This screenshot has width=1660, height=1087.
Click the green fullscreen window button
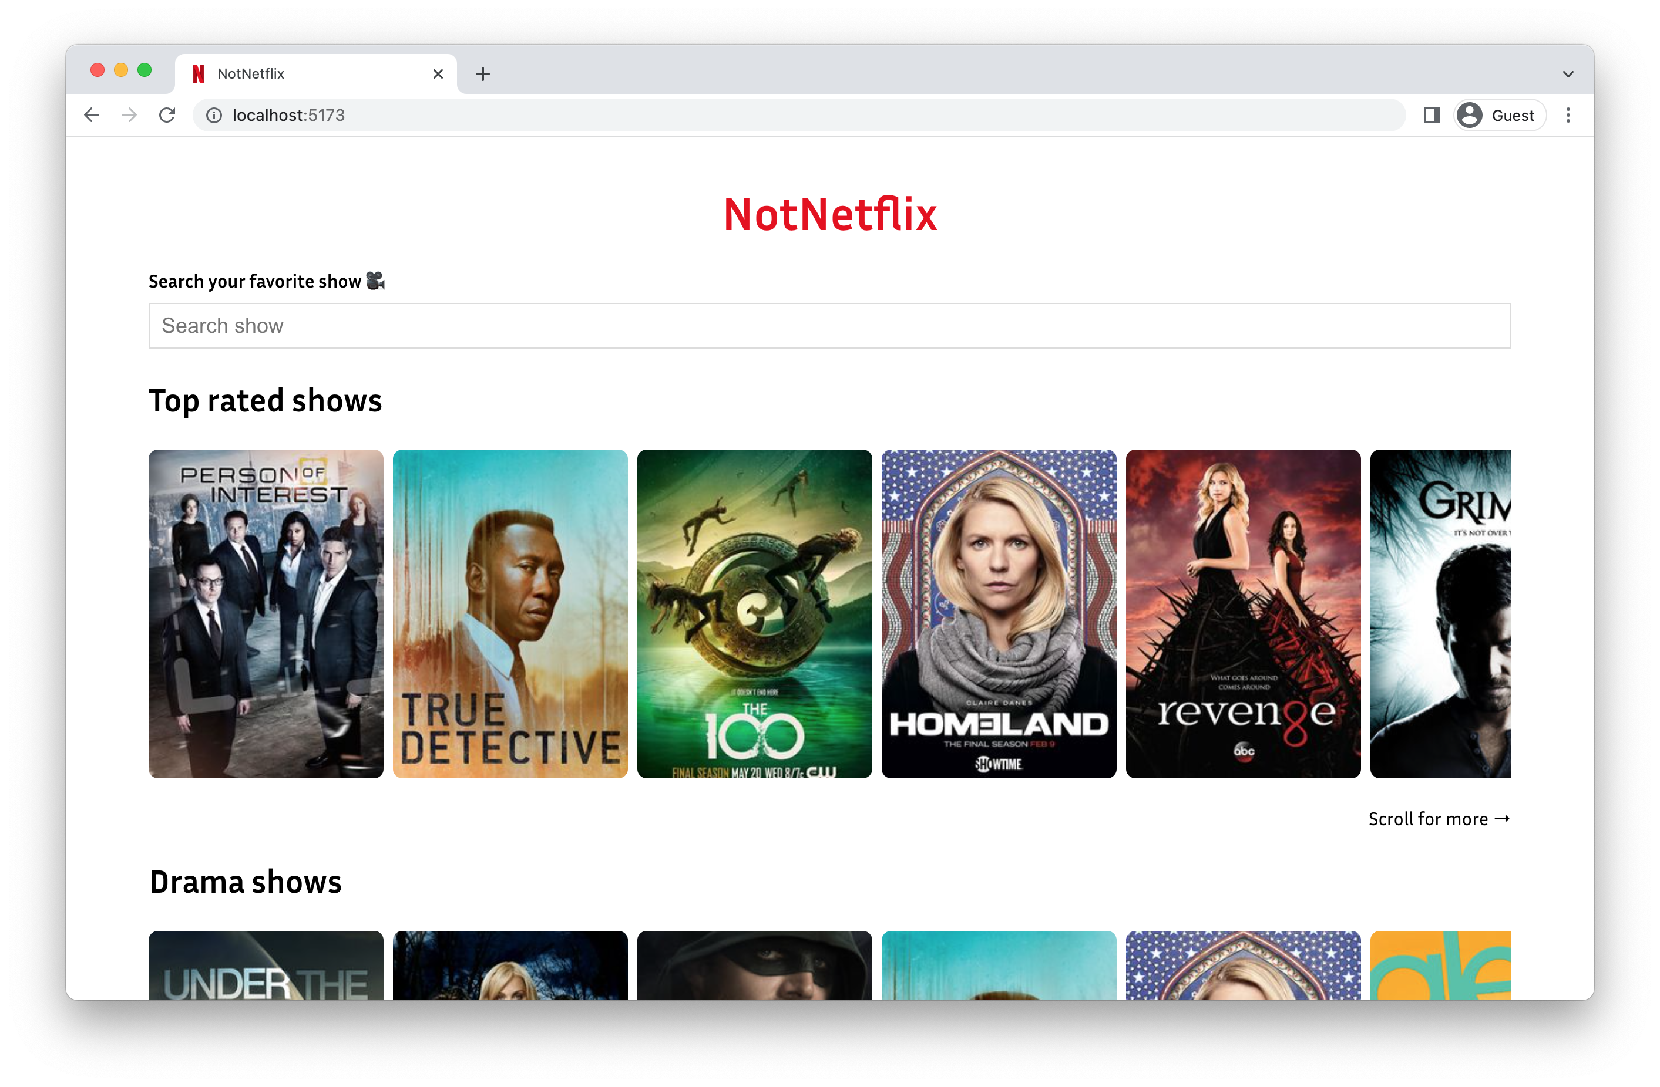145,70
